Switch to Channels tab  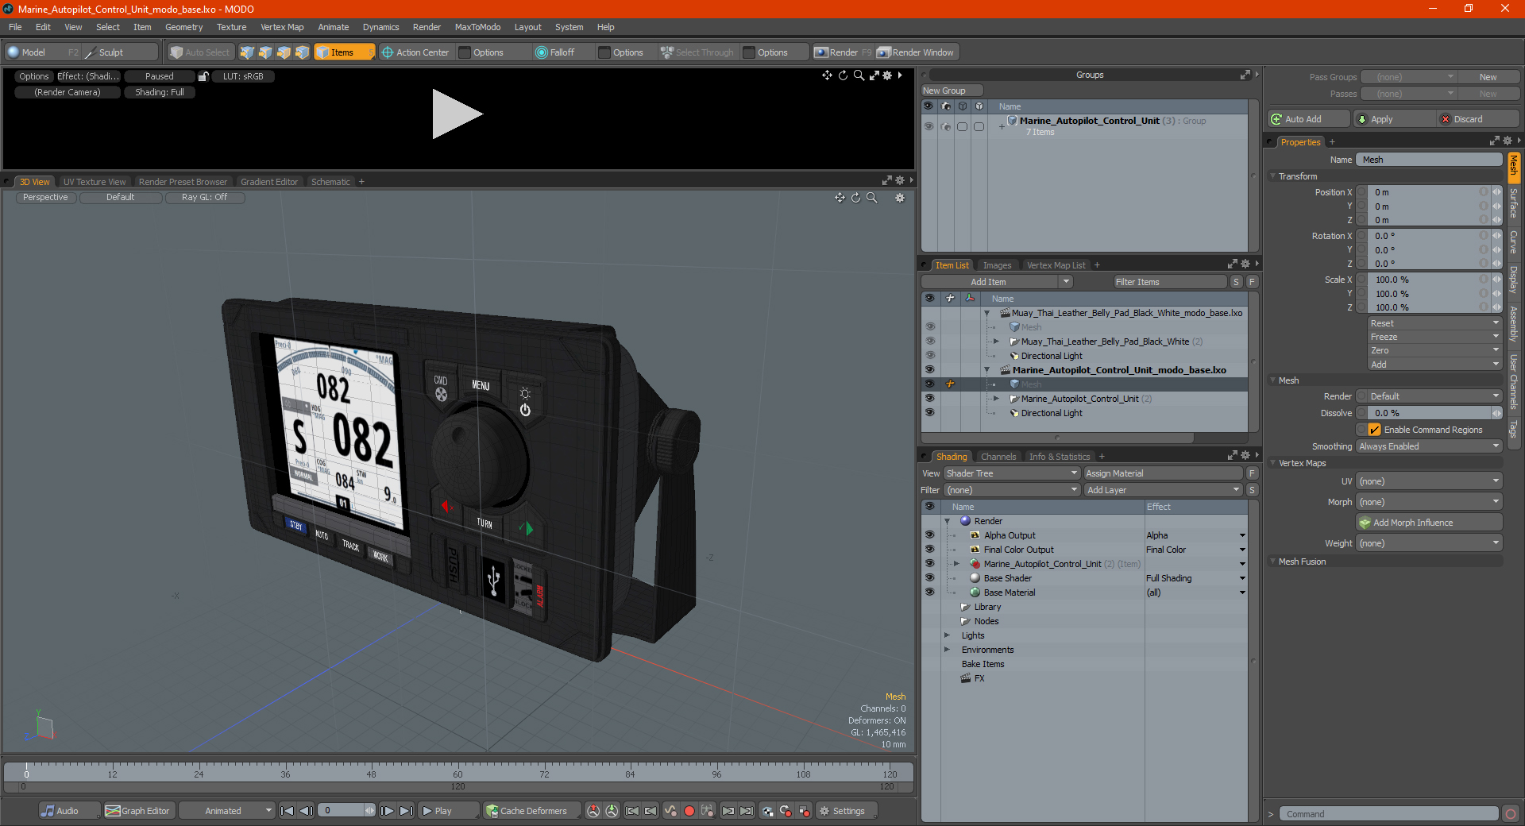pos(998,457)
